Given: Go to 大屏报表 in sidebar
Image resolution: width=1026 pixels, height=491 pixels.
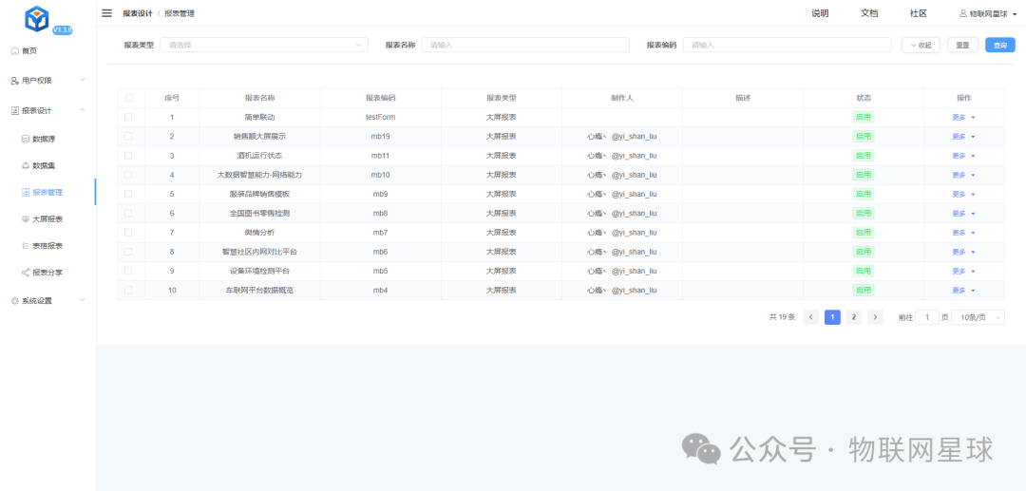Looking at the screenshot, I should pos(47,218).
